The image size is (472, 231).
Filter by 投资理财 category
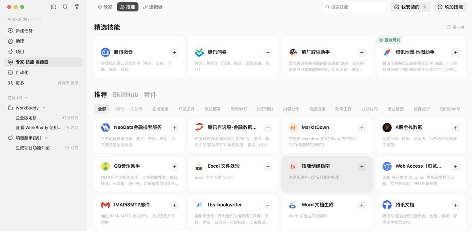(x=265, y=109)
